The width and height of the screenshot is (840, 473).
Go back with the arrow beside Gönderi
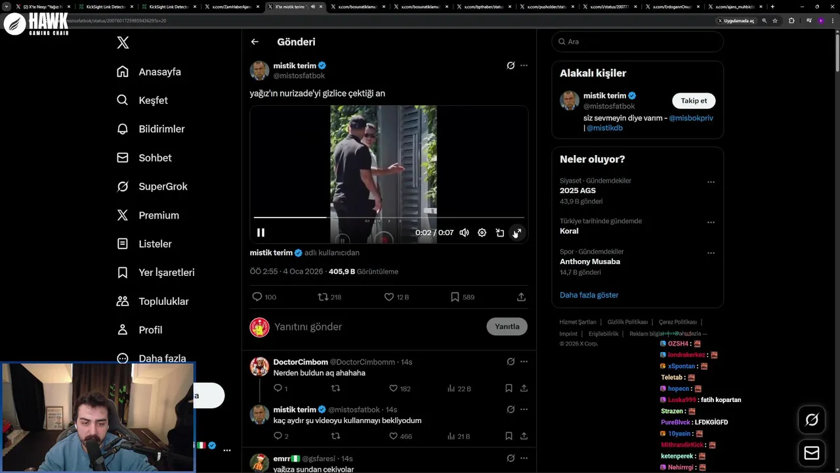tap(255, 41)
